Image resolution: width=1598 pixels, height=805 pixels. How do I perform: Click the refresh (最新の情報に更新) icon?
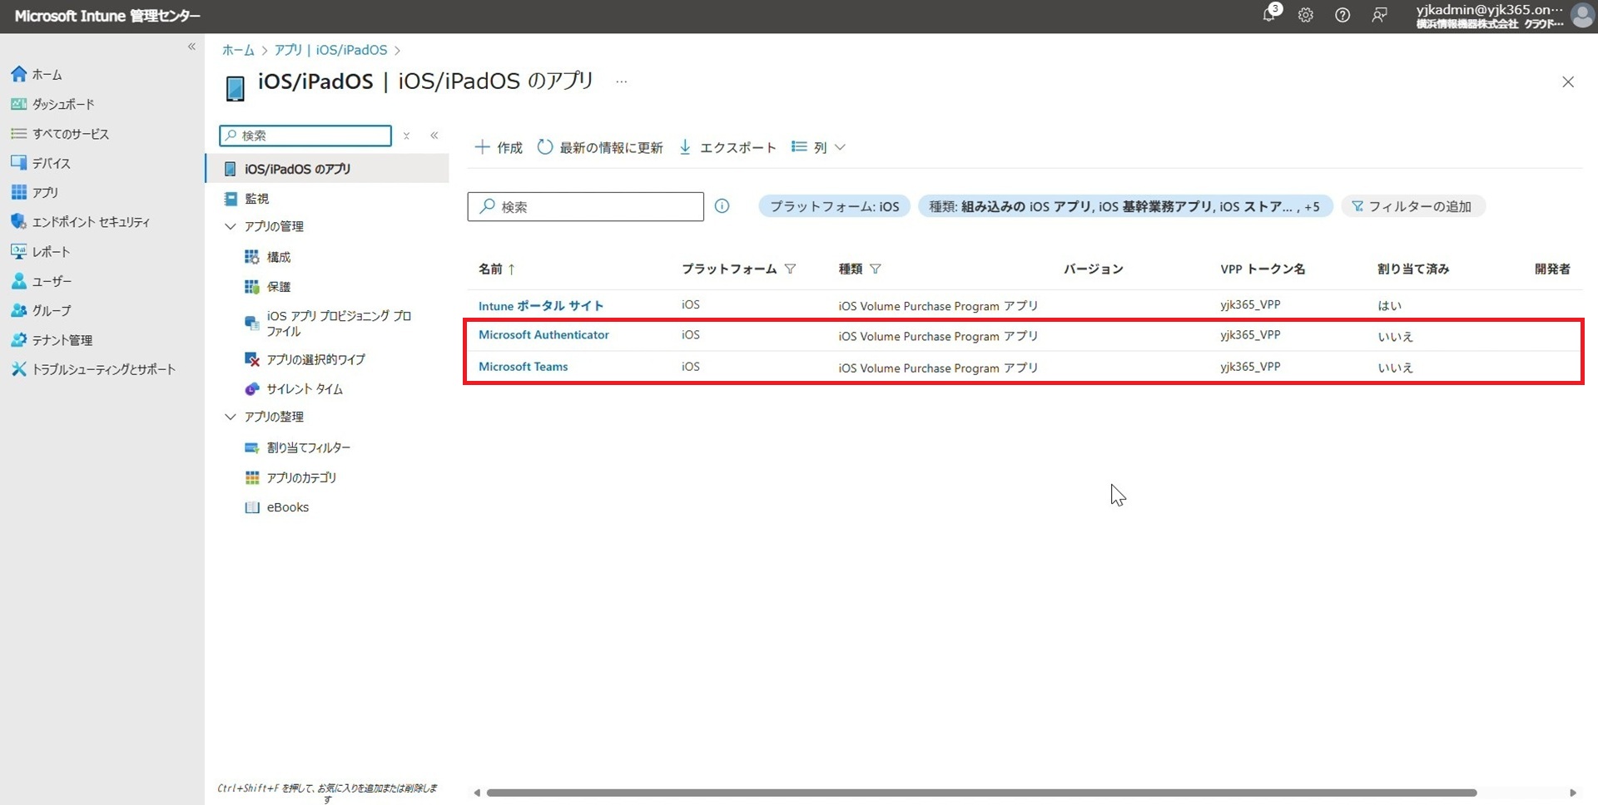click(545, 147)
